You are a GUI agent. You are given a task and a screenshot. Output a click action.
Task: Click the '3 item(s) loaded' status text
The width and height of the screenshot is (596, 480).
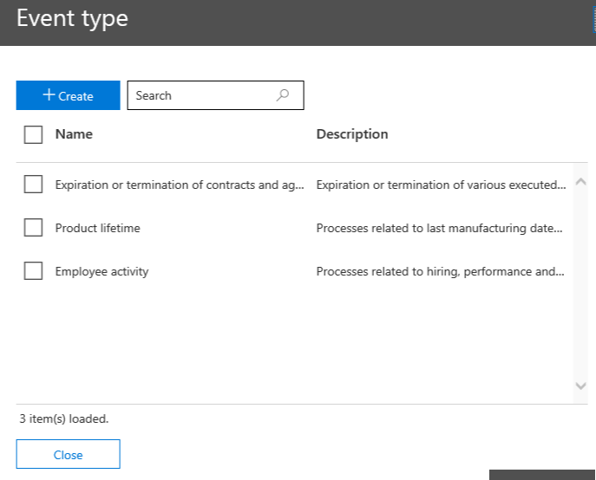point(64,418)
